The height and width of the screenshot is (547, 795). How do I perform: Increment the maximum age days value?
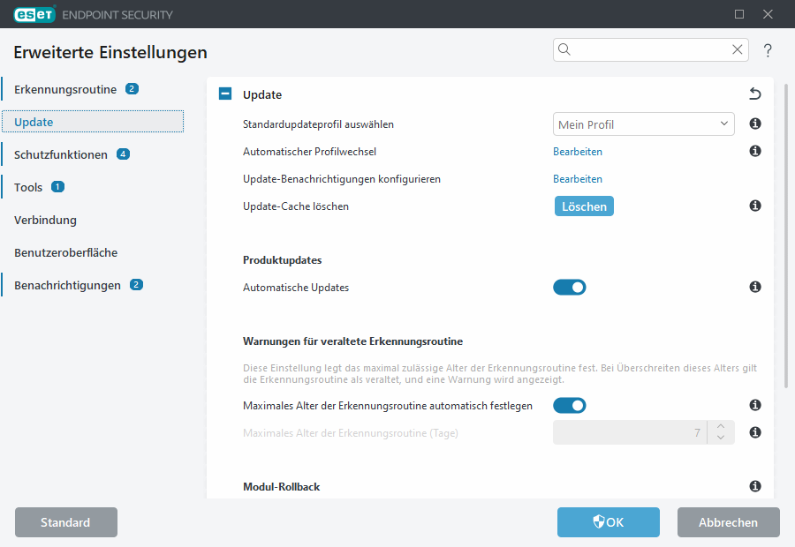720,428
